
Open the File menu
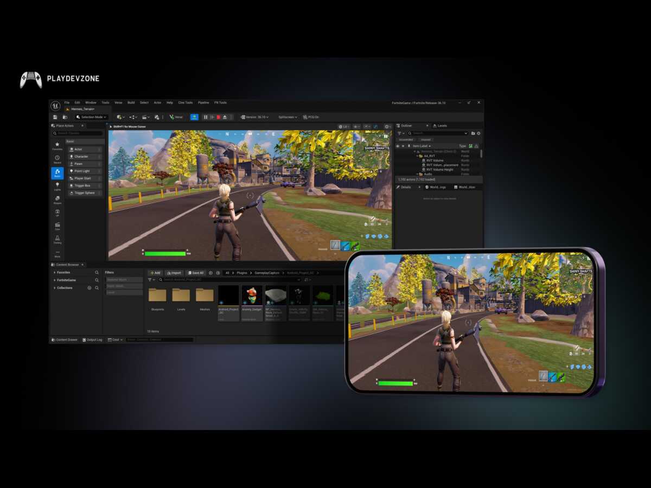67,102
